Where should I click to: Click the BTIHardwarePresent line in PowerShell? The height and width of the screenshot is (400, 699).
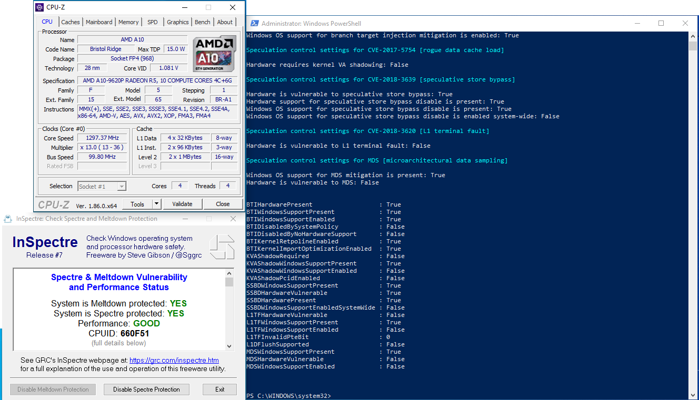(x=324, y=204)
